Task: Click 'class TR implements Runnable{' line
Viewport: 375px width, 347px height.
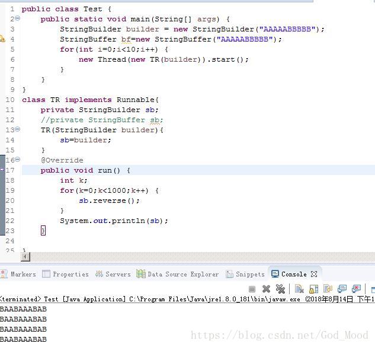Action: [90, 100]
